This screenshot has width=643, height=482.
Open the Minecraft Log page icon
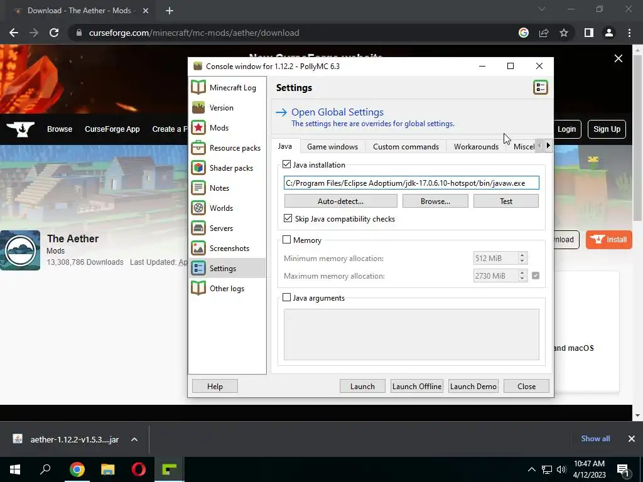[x=198, y=87]
